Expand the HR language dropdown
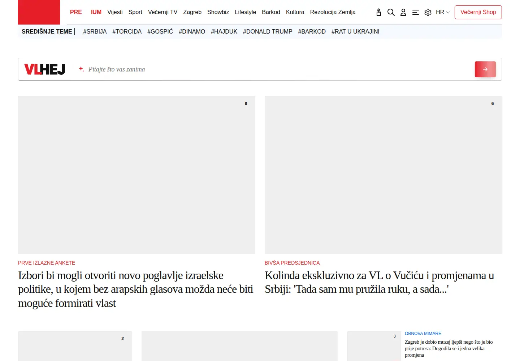 443,12
